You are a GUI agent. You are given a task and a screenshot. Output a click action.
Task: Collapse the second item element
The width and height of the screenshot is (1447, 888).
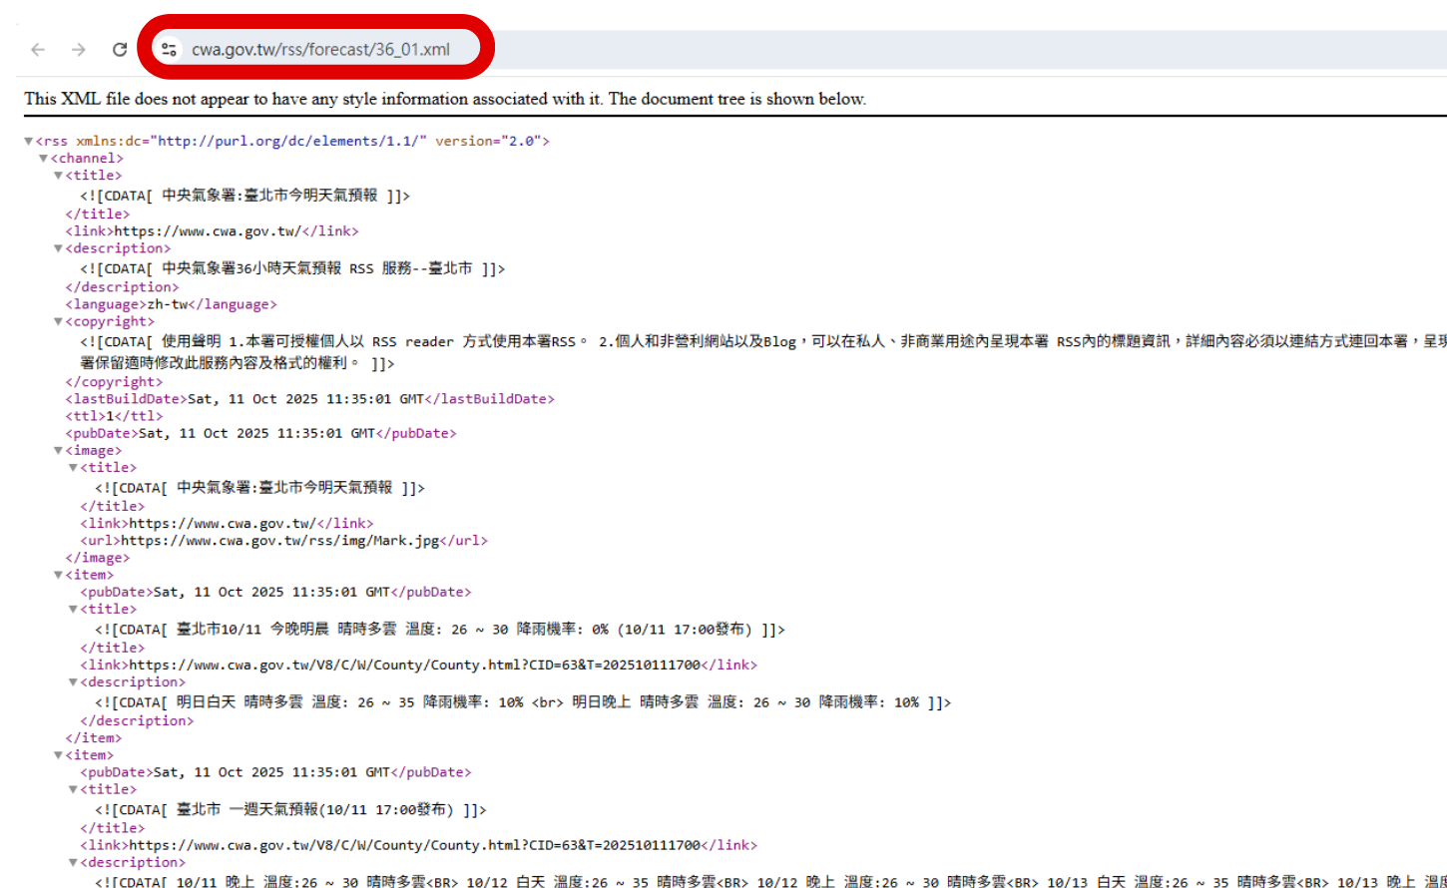(x=57, y=754)
